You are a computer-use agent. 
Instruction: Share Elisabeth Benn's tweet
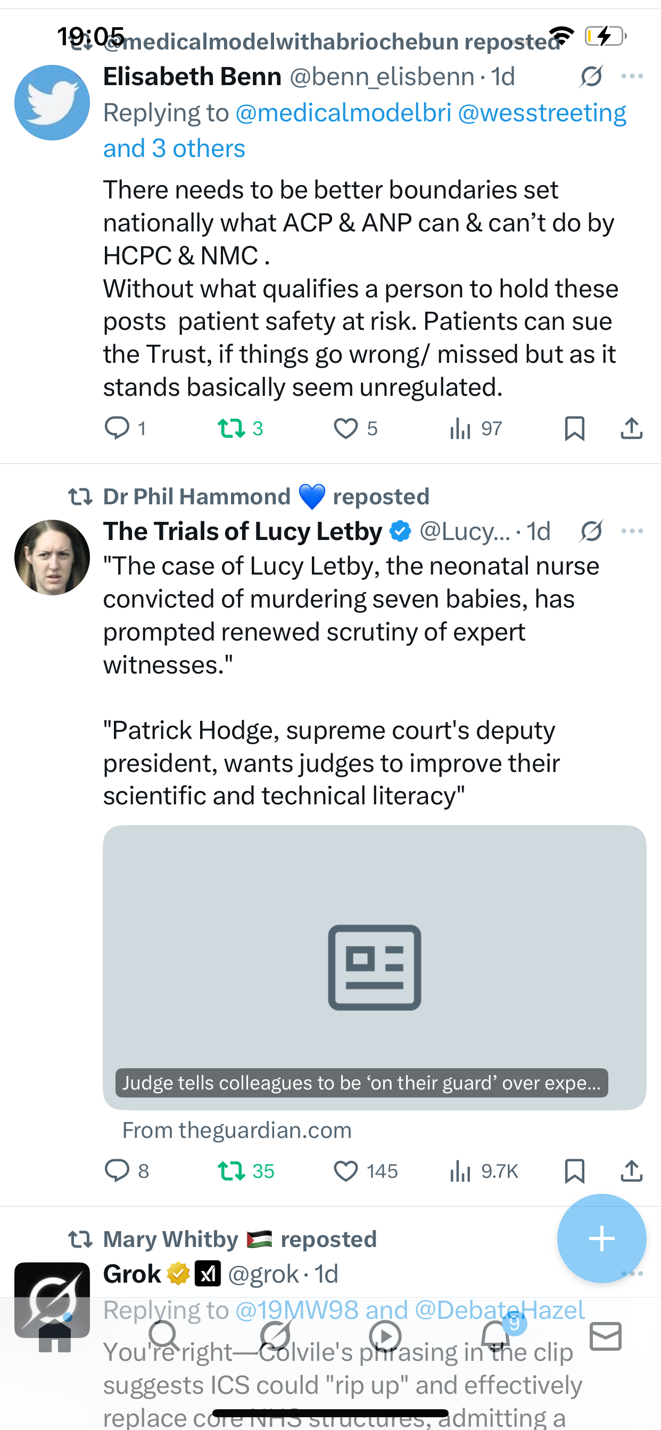click(632, 429)
